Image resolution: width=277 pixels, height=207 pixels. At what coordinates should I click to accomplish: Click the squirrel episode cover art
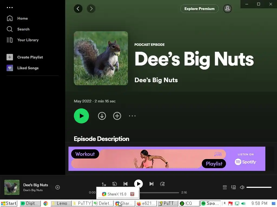click(x=101, y=58)
